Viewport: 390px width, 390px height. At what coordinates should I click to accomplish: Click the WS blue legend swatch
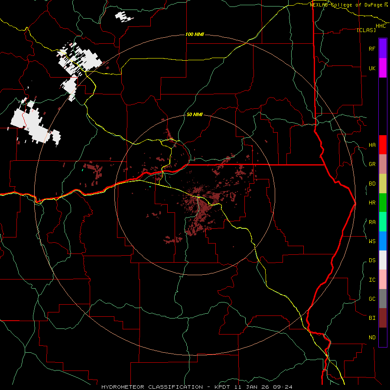coord(383,241)
